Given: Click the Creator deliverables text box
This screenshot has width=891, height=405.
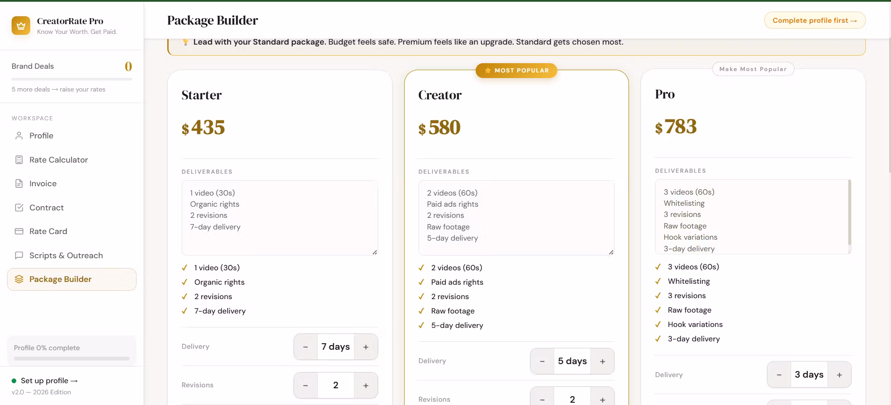Looking at the screenshot, I should pos(517,218).
